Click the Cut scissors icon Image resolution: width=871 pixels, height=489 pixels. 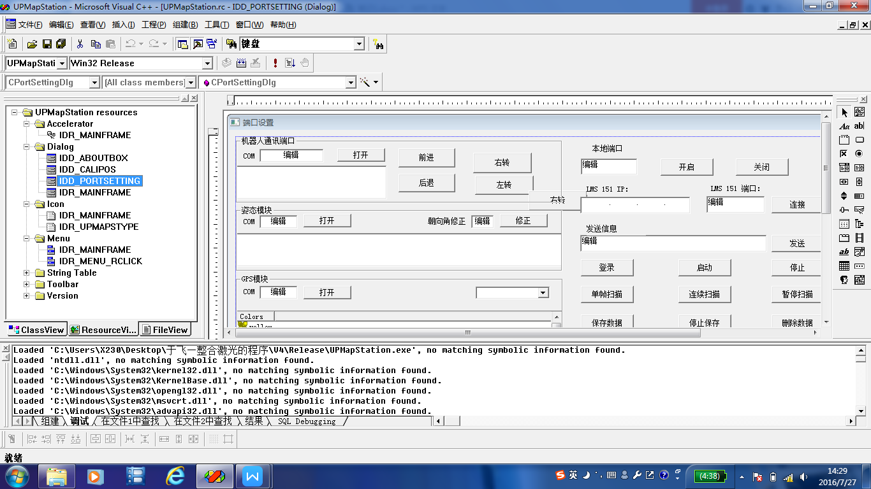pos(80,44)
